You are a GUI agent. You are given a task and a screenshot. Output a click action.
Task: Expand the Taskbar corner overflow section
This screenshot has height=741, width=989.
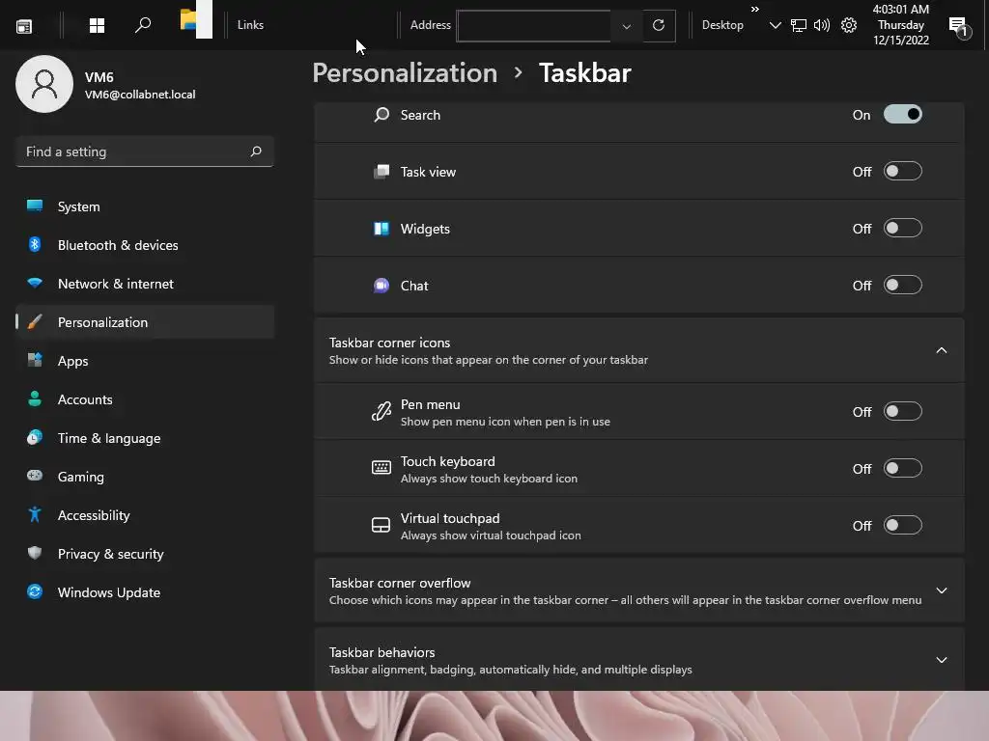[x=941, y=590]
